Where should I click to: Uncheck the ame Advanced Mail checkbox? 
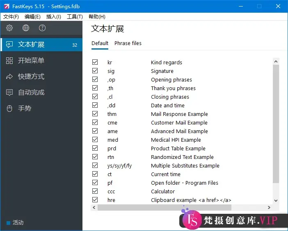[x=95, y=131]
